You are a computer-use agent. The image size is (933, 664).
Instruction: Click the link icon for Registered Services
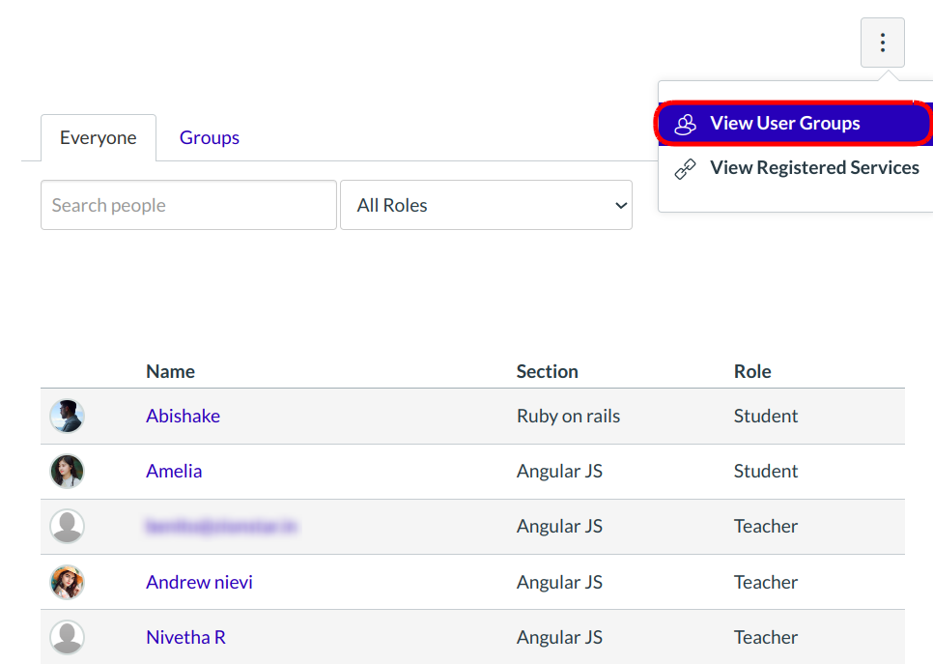pyautogui.click(x=685, y=168)
